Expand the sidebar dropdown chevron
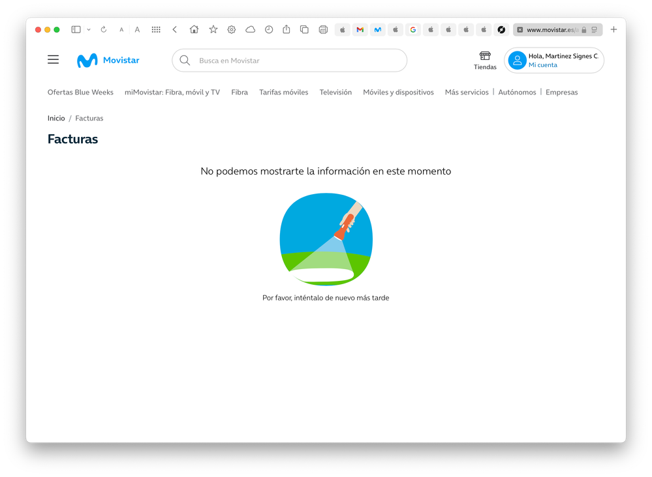The image size is (652, 477). 89,29
